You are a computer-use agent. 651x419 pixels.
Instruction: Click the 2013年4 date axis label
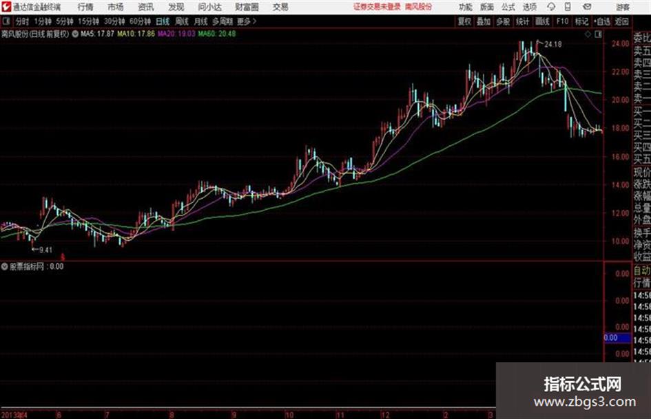14,414
